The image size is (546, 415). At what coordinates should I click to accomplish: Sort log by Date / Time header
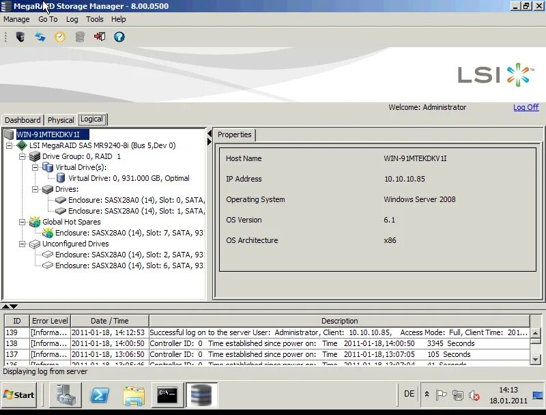110,321
